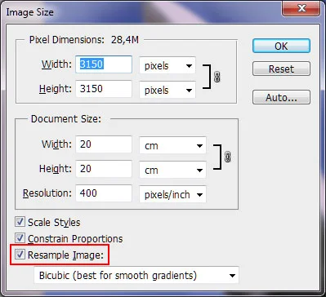This screenshot has width=326, height=297.
Task: Click the pixel Height input field
Action: [104, 89]
